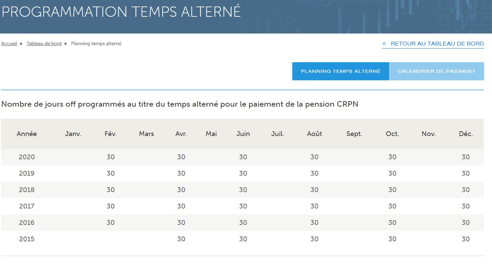This screenshot has width=492, height=269.
Task: Click the Programmation Temps Alterné page title
Action: coord(121,12)
